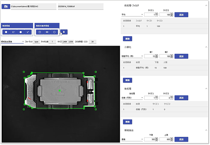Screen dimensions: 210x145
Task: Click 後処理 サイズ2 stepper showing 0
Action: tap(172, 98)
